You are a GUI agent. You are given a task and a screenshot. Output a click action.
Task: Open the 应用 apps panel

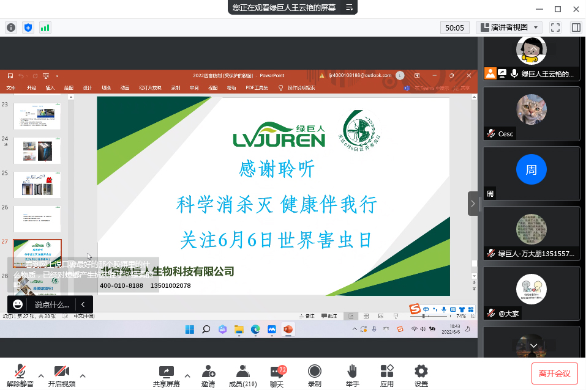point(386,375)
